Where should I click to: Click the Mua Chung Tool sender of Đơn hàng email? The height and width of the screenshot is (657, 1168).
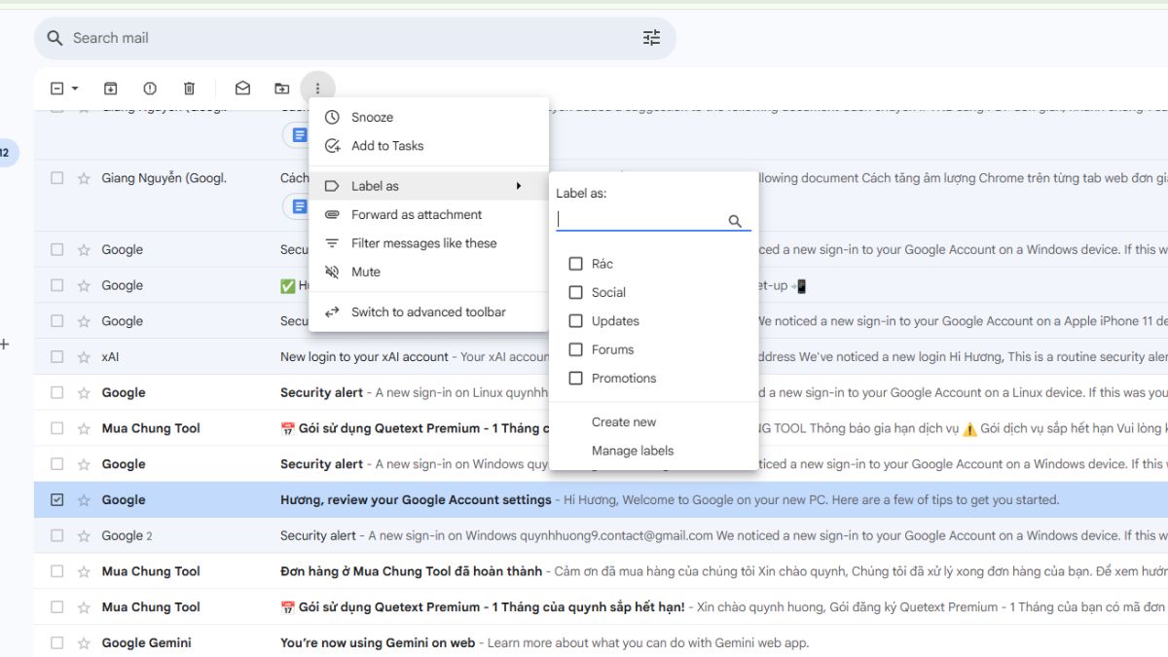tap(151, 571)
